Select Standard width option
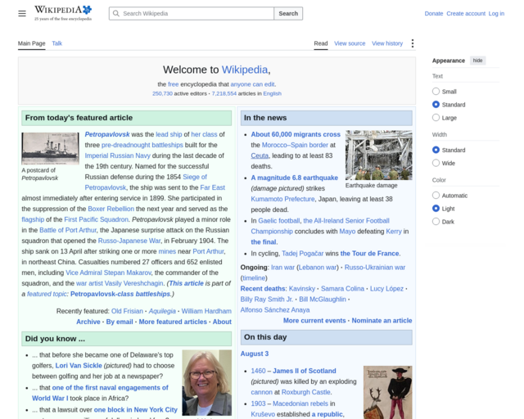This screenshot has width=524, height=419. pos(436,150)
